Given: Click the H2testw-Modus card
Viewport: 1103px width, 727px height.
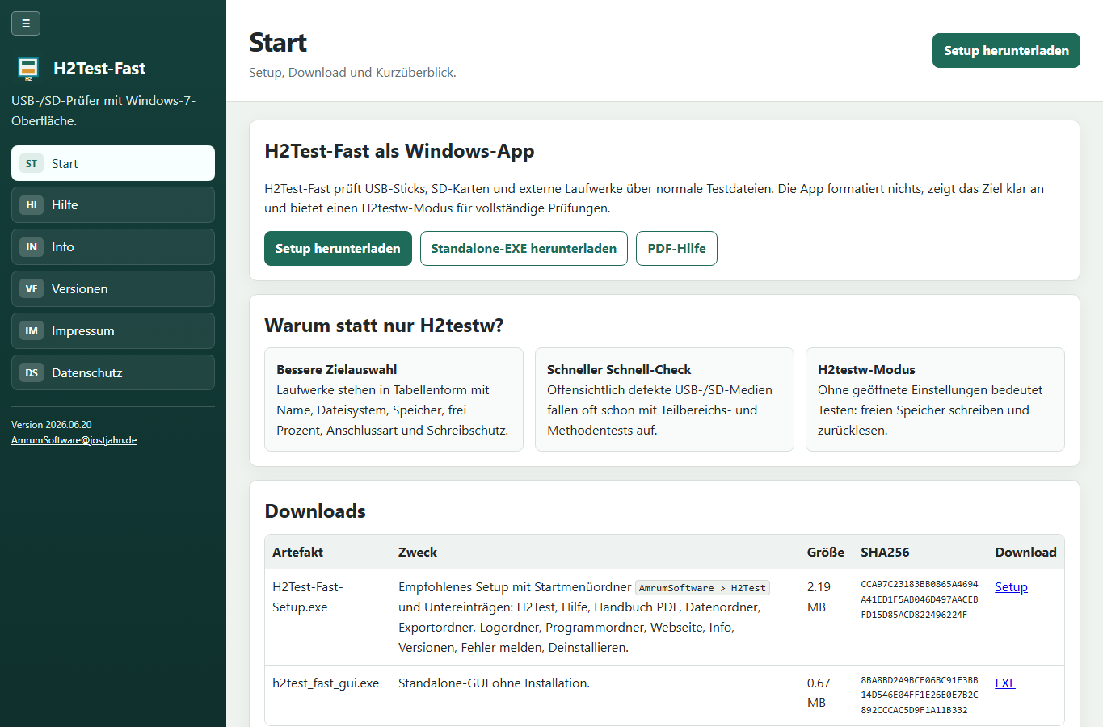Looking at the screenshot, I should pyautogui.click(x=935, y=399).
